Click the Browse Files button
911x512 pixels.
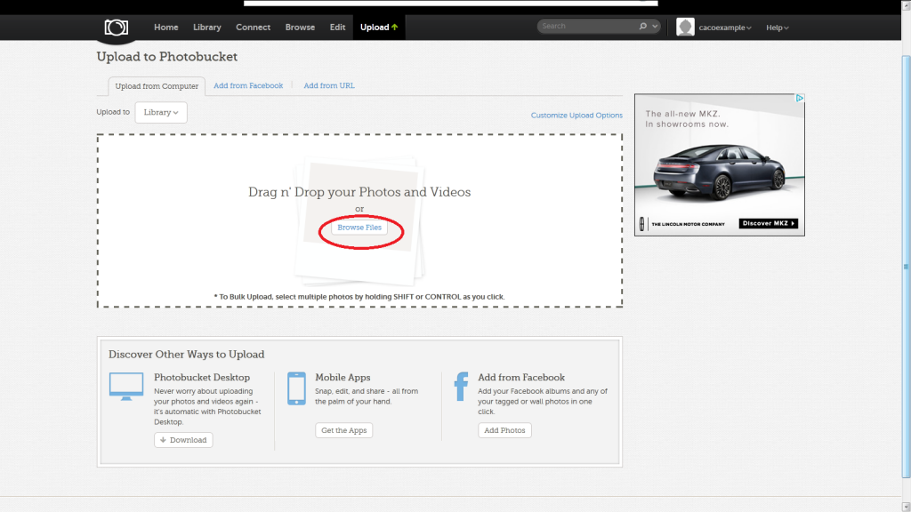pos(359,228)
